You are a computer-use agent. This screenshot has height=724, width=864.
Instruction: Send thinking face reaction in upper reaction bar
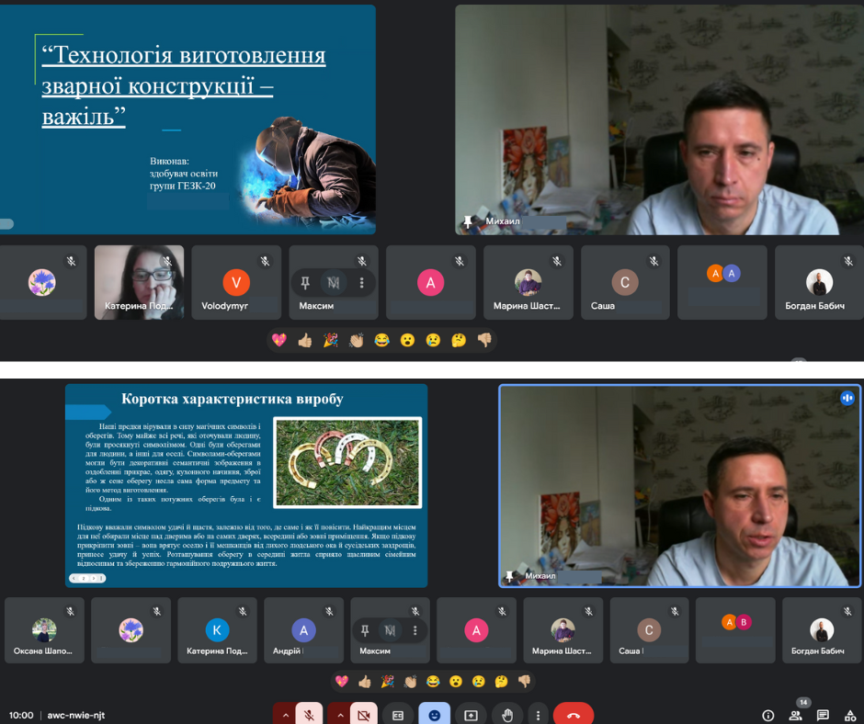click(x=459, y=340)
